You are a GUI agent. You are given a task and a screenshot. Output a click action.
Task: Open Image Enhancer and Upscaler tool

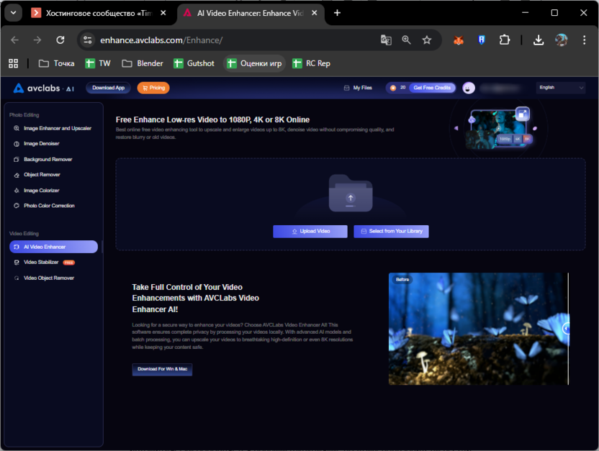(57, 128)
